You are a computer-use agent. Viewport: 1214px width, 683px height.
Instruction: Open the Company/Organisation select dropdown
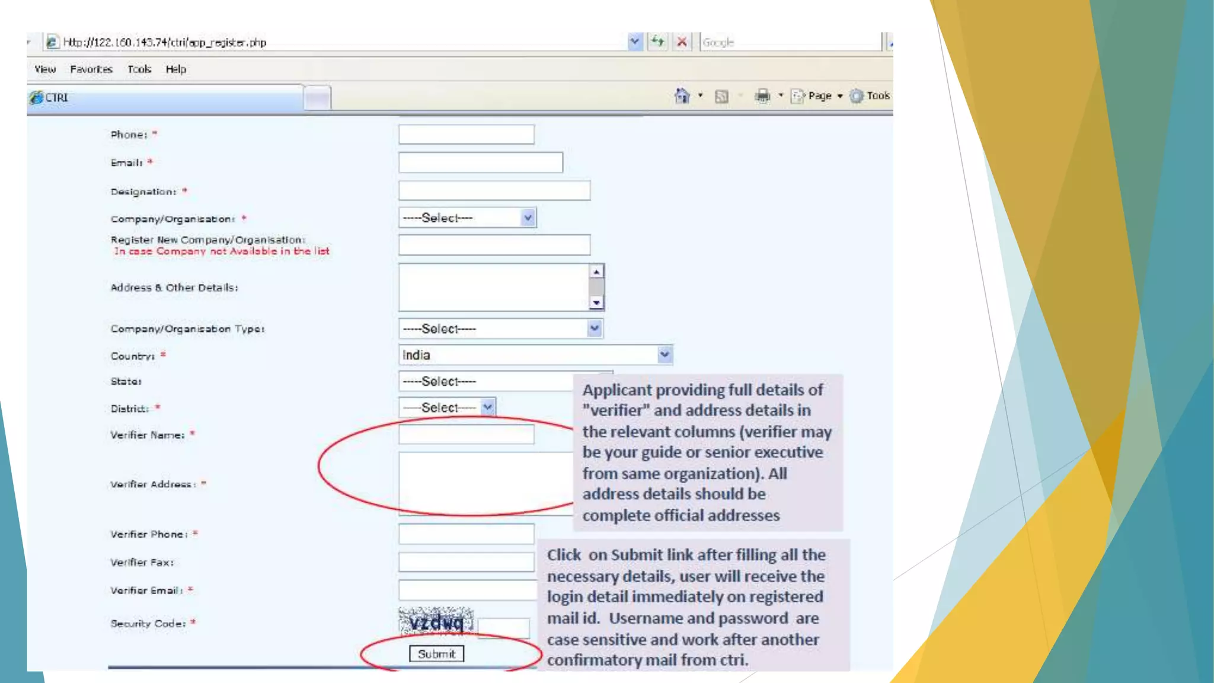click(x=528, y=218)
